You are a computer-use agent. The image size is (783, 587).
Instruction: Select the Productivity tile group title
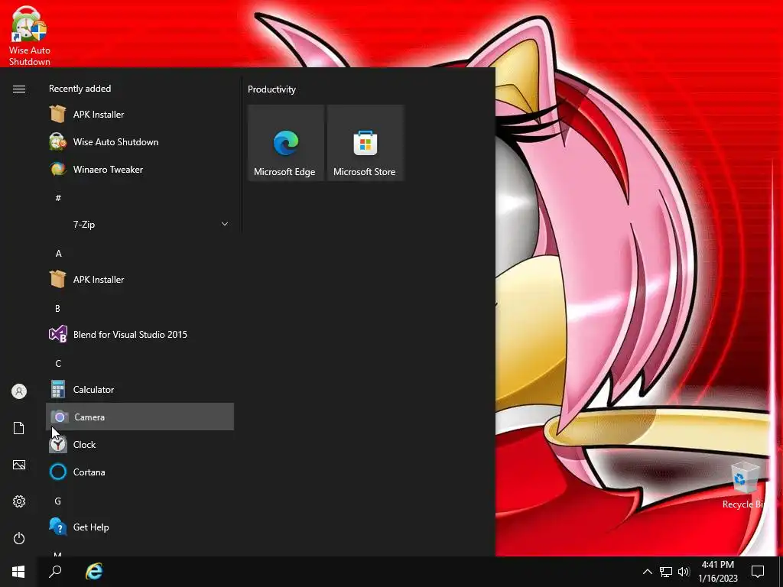pos(271,89)
